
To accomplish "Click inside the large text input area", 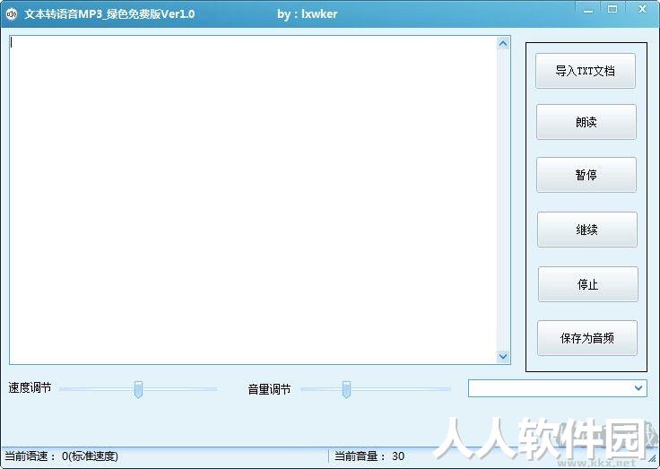I will (253, 200).
